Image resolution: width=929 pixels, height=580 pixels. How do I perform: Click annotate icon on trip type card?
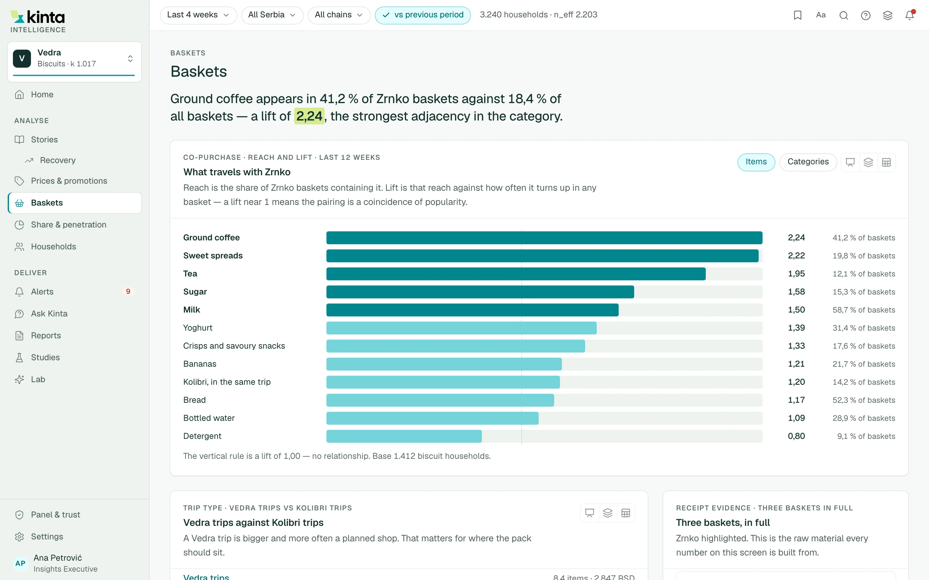coord(589,513)
